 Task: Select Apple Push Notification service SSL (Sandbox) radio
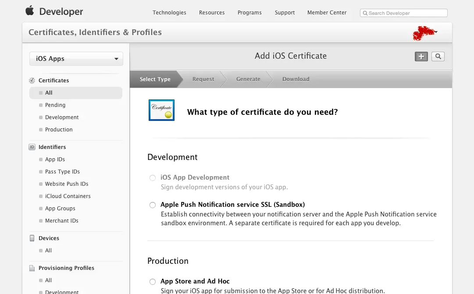(153, 205)
